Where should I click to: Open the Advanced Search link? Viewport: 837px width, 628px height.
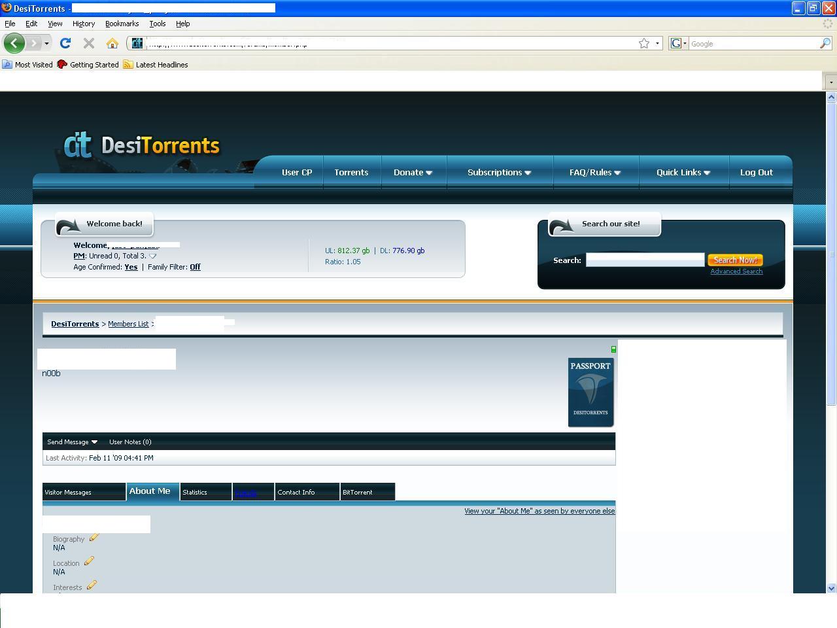[x=736, y=271]
